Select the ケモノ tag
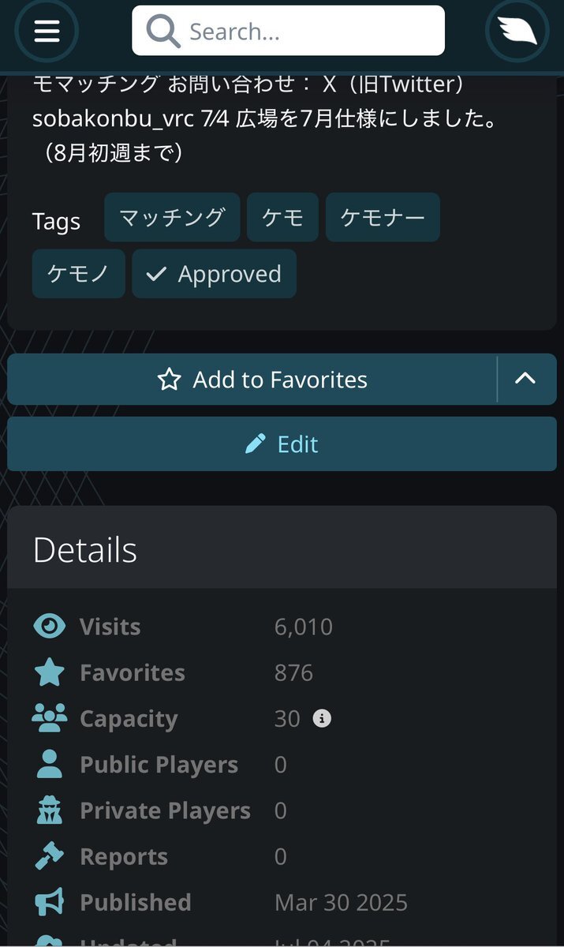 click(x=78, y=274)
